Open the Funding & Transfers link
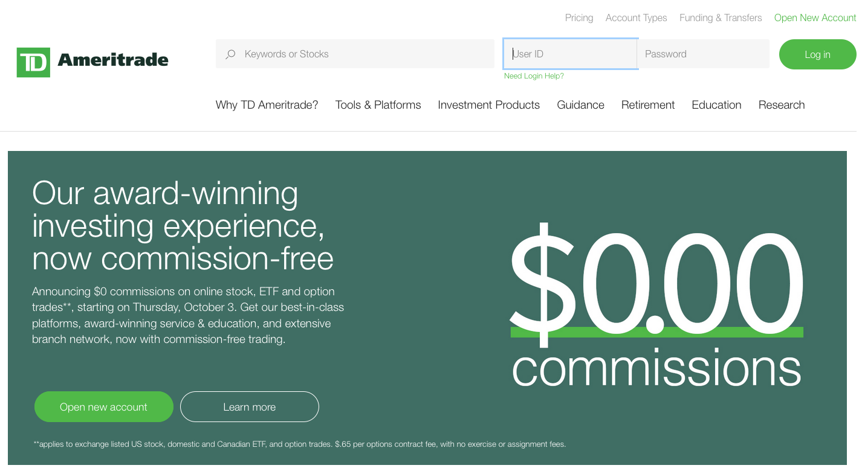Screen dimensions: 862x471 [x=721, y=18]
